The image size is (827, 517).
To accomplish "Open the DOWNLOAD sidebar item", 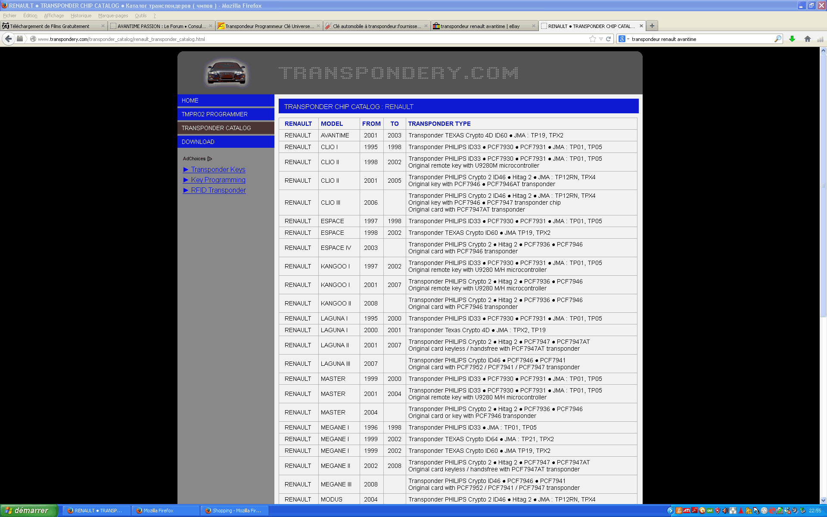I will tap(198, 142).
